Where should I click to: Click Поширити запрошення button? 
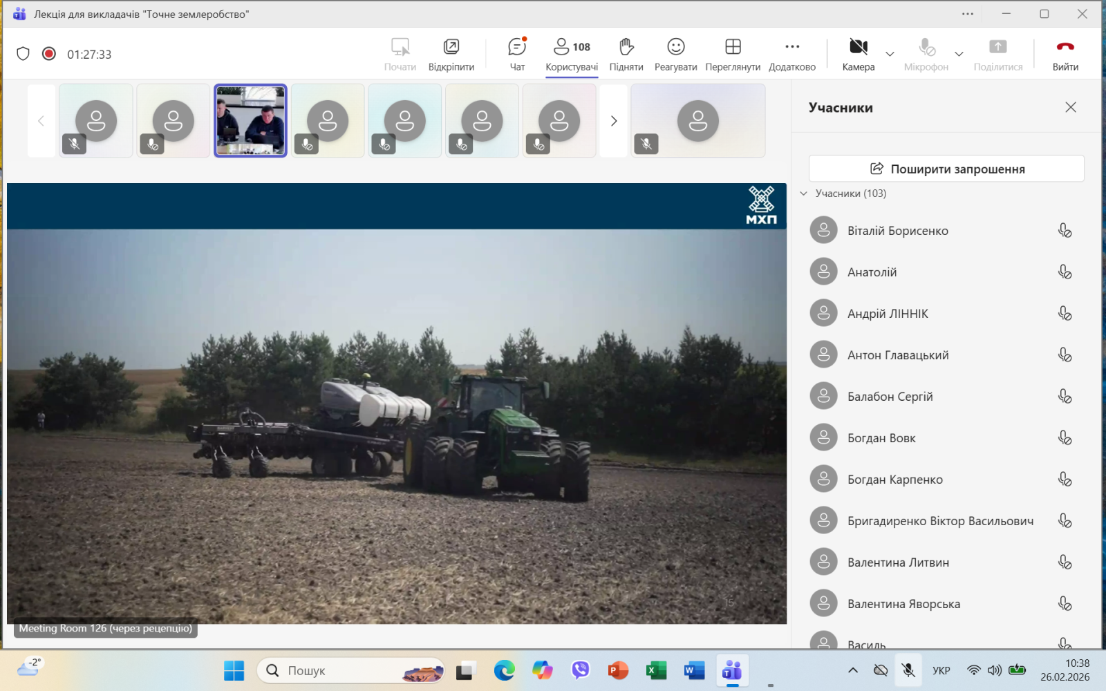(x=946, y=169)
